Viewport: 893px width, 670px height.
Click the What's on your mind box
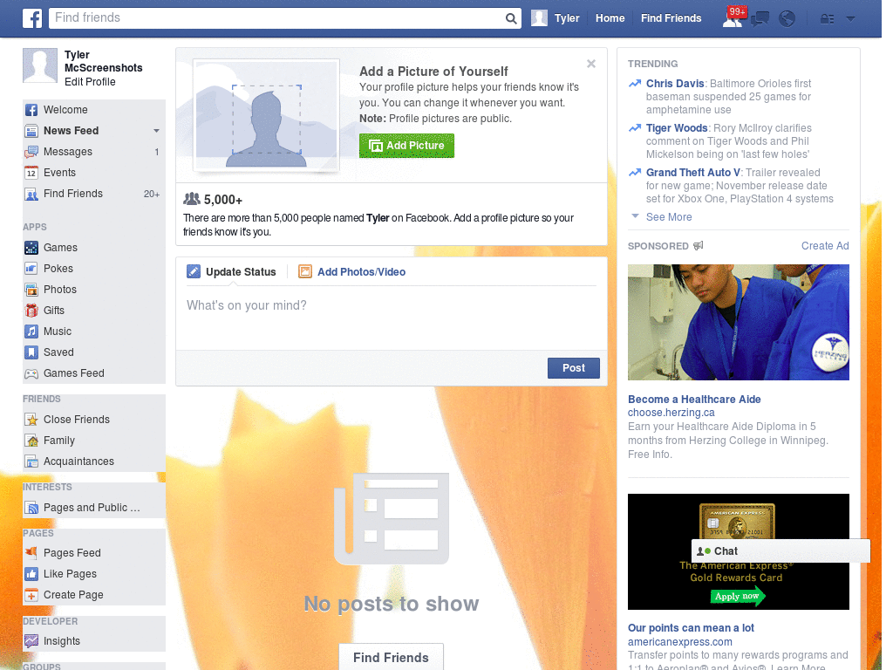pyautogui.click(x=392, y=318)
